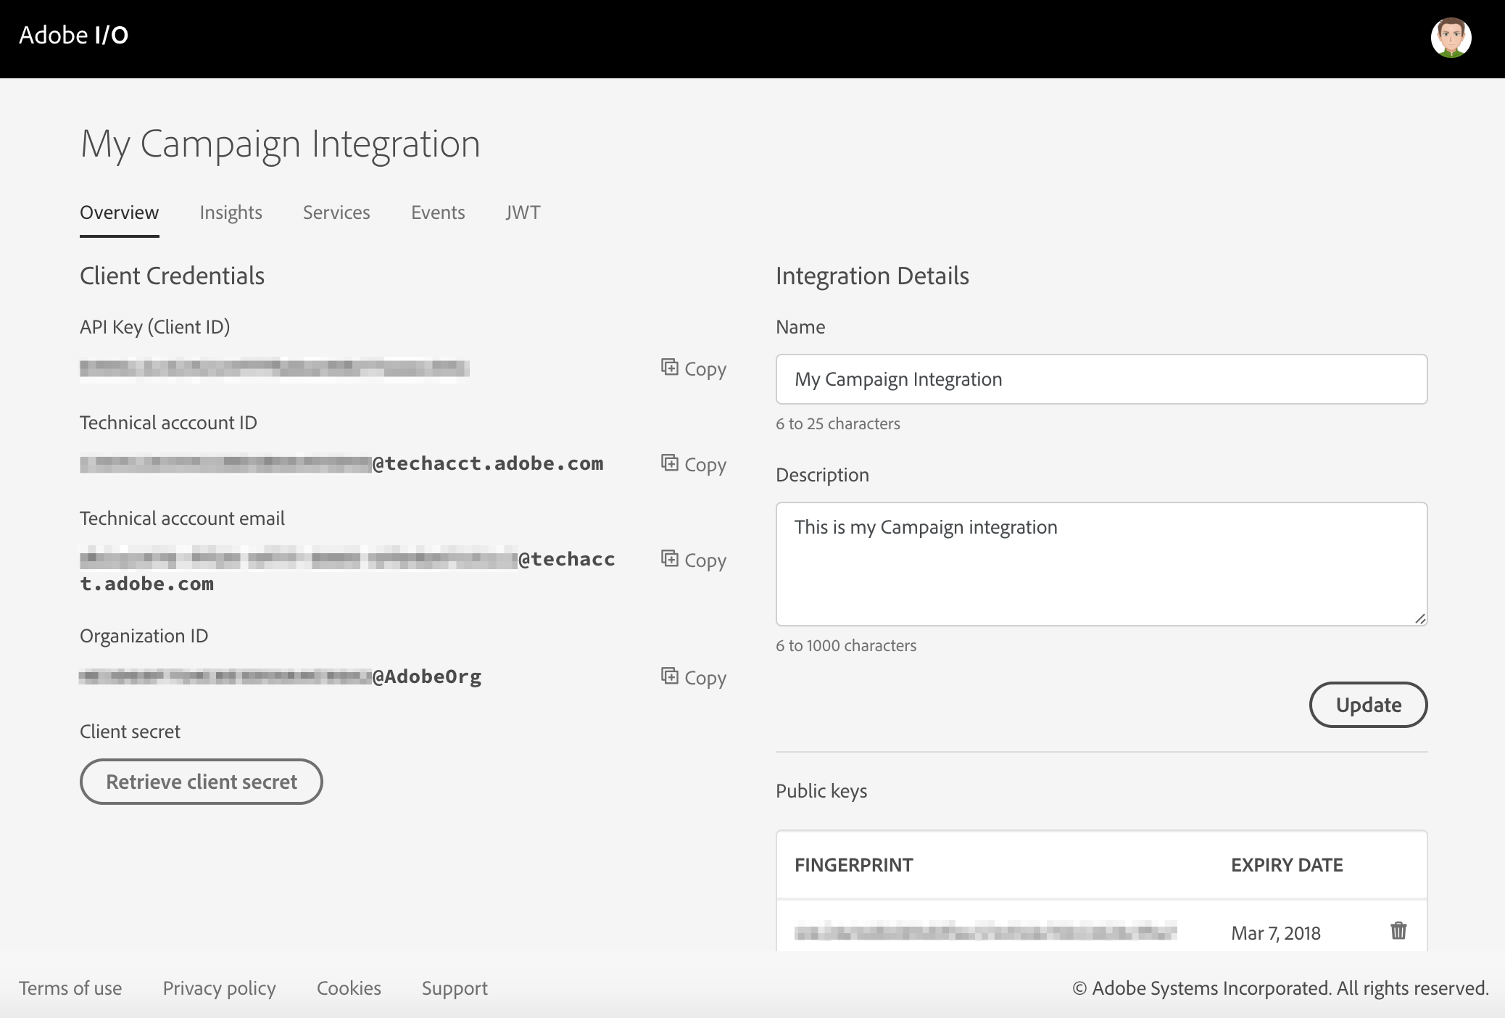Click the blurred fingerprint value in table
The image size is (1505, 1018).
986,932
